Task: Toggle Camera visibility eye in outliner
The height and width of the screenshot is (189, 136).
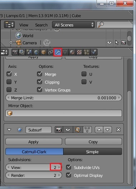Action: pos(109,43)
